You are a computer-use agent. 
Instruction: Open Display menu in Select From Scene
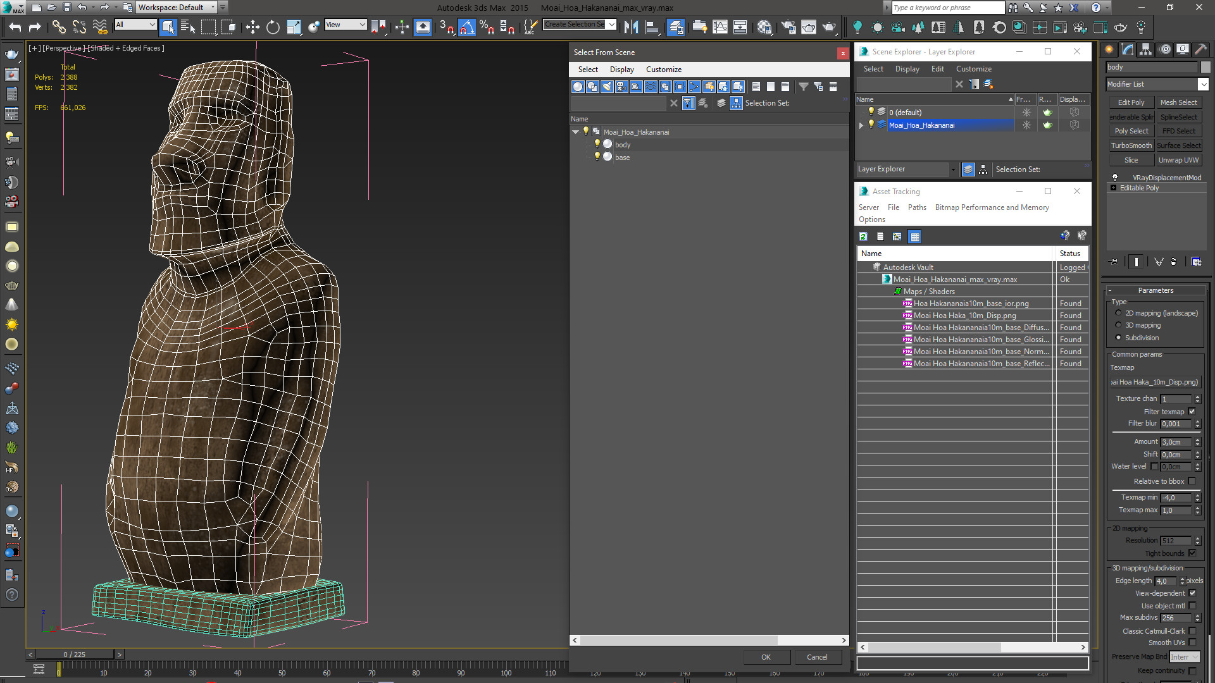(621, 70)
